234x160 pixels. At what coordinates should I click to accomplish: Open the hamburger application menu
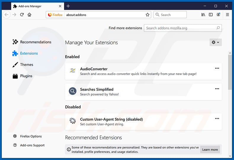[227, 15]
